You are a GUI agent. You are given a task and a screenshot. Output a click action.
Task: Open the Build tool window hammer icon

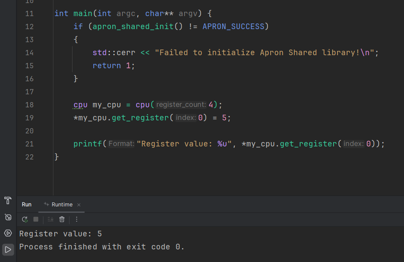point(8,200)
